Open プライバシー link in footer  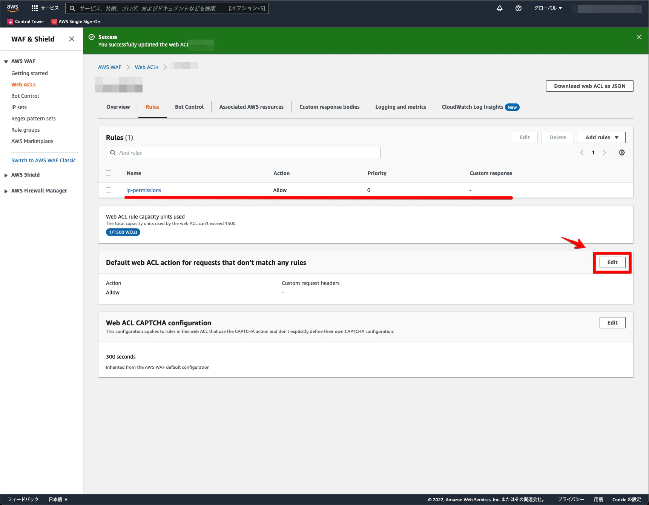[x=571, y=499]
